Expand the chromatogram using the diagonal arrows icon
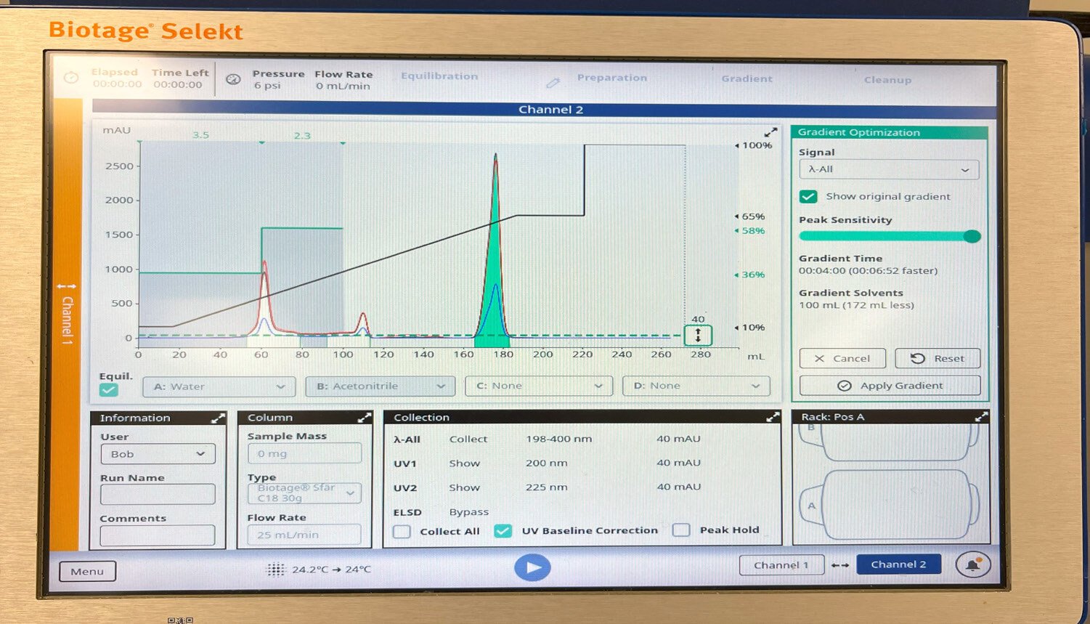1090x624 pixels. (770, 131)
